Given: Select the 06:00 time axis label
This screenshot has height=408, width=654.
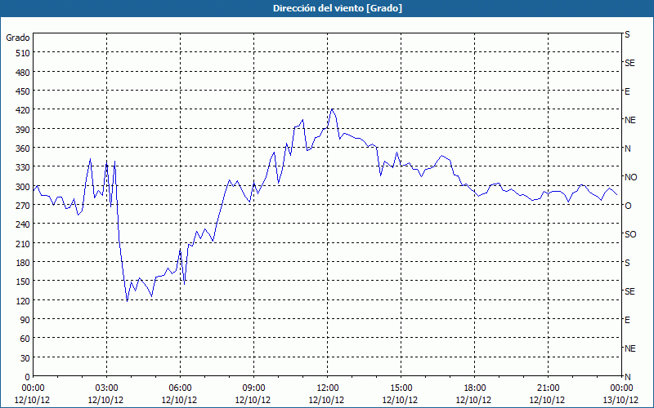Looking at the screenshot, I should [180, 388].
